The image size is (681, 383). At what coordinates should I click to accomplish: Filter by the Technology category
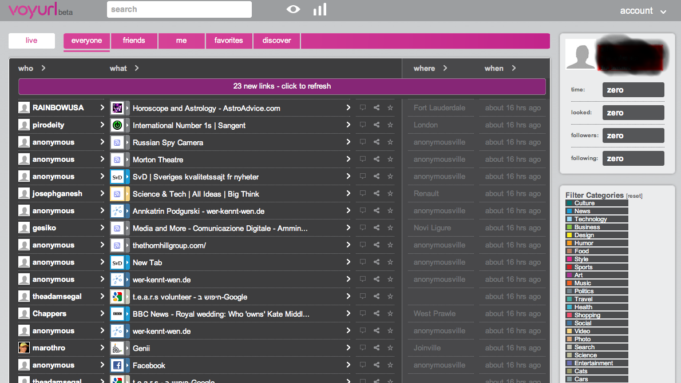coord(597,219)
